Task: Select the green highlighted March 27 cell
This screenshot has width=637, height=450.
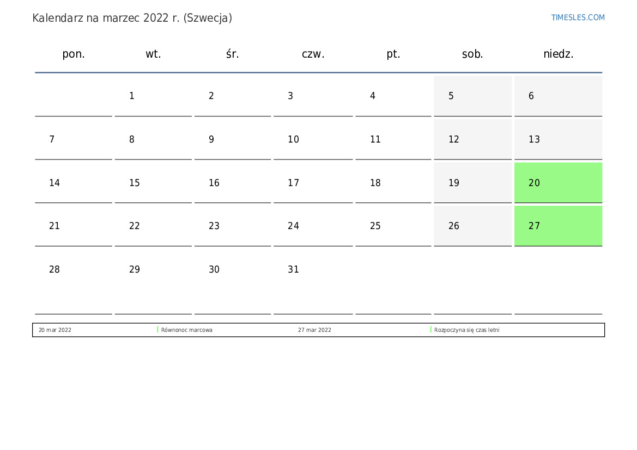Action: (558, 226)
